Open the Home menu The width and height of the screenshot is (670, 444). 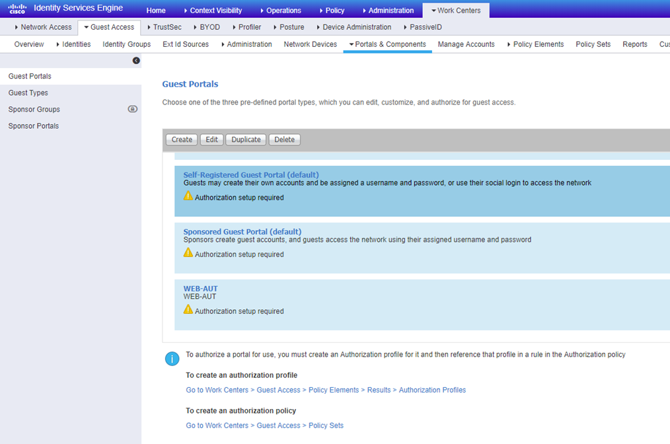pos(156,11)
